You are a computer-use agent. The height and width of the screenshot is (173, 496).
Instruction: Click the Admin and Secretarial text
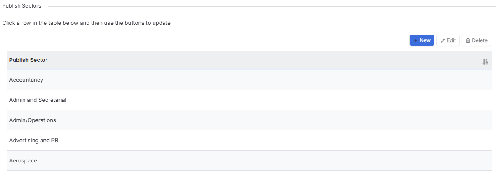38,100
